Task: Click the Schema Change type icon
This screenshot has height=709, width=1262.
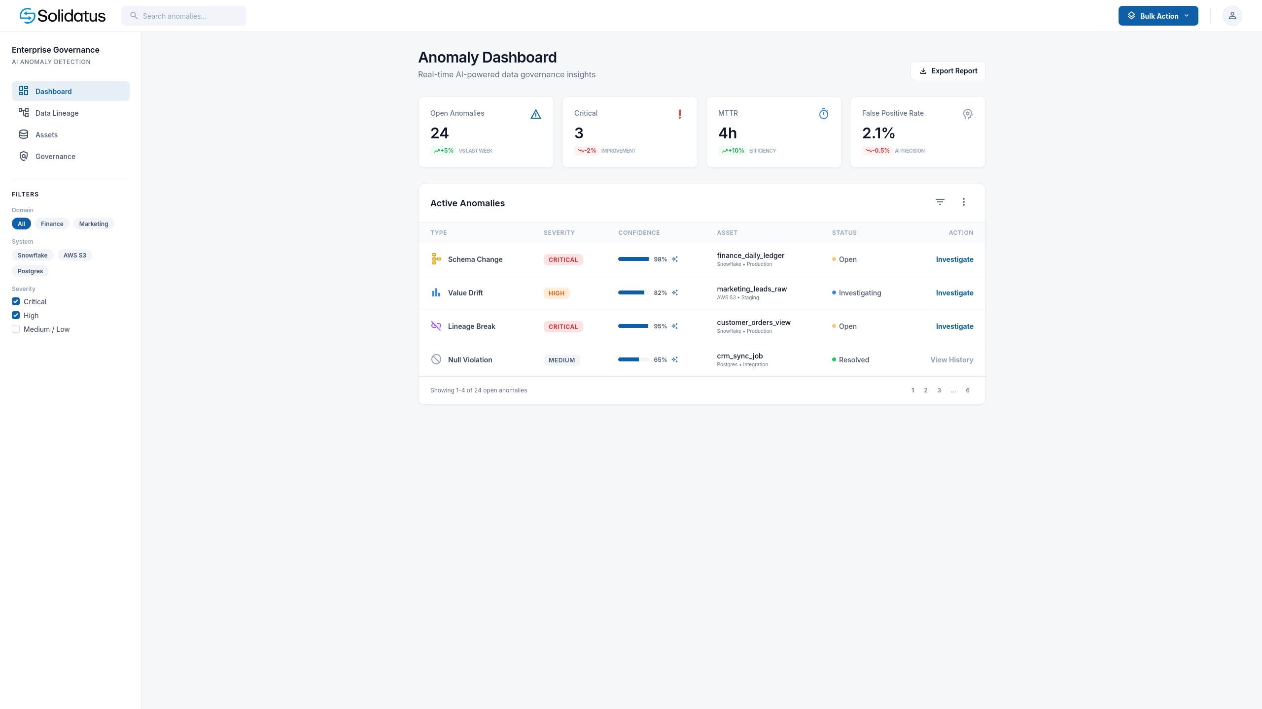Action: pyautogui.click(x=436, y=259)
